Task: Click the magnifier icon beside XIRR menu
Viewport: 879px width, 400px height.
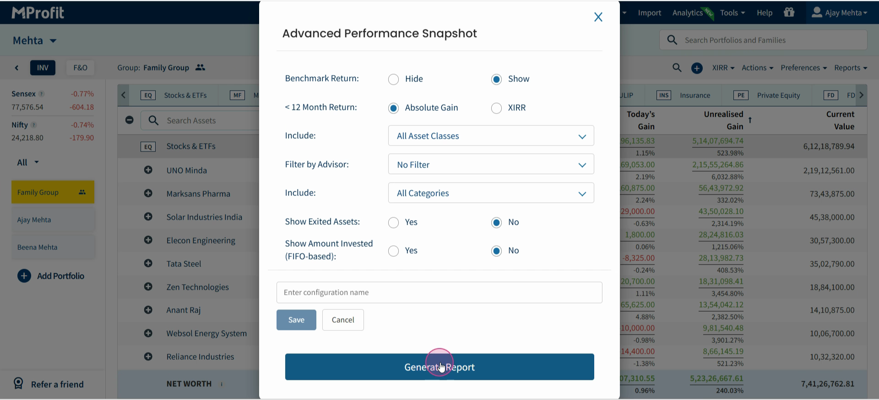Action: coord(677,68)
